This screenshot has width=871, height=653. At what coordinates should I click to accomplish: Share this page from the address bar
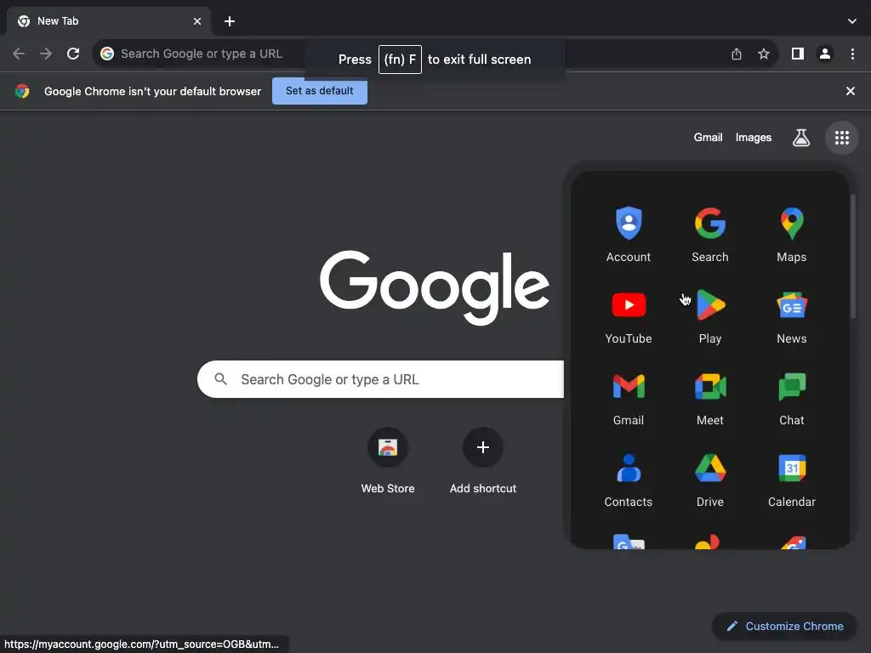pyautogui.click(x=737, y=54)
